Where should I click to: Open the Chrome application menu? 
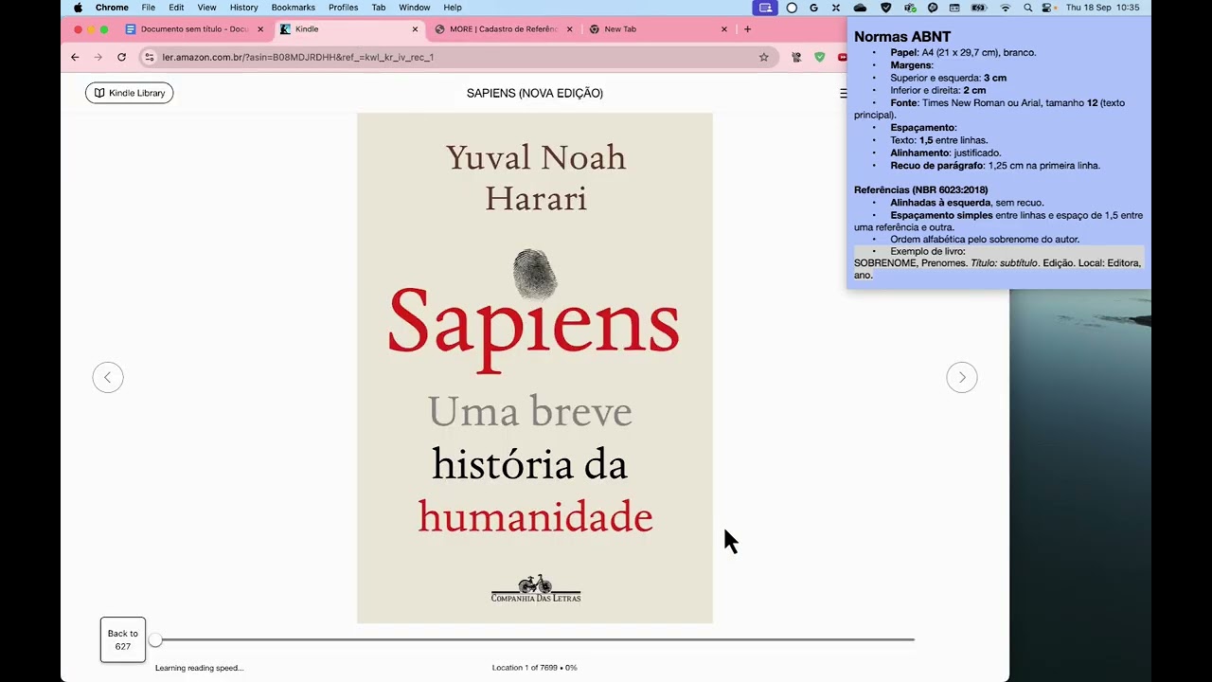point(112,8)
